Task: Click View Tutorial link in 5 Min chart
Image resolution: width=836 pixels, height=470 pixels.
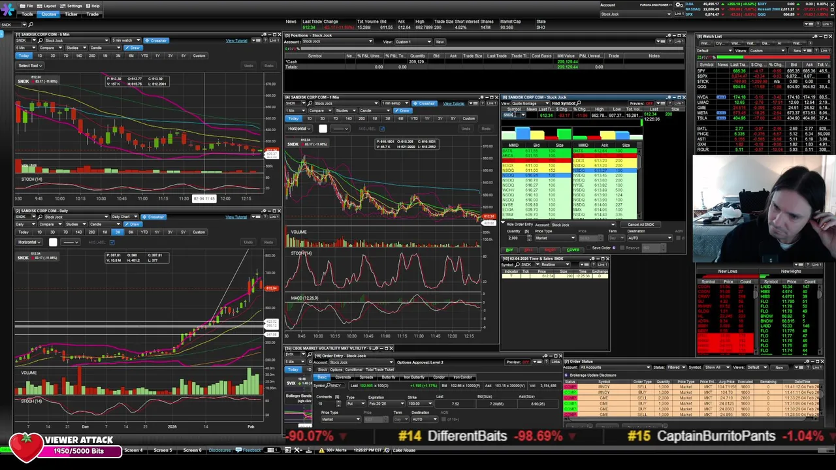Action: pos(236,40)
